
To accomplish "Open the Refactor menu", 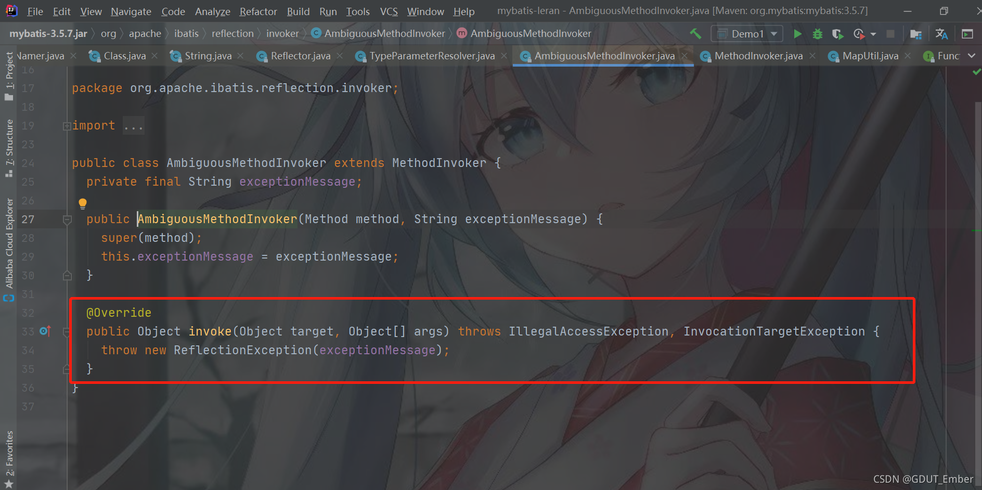I will coord(259,11).
